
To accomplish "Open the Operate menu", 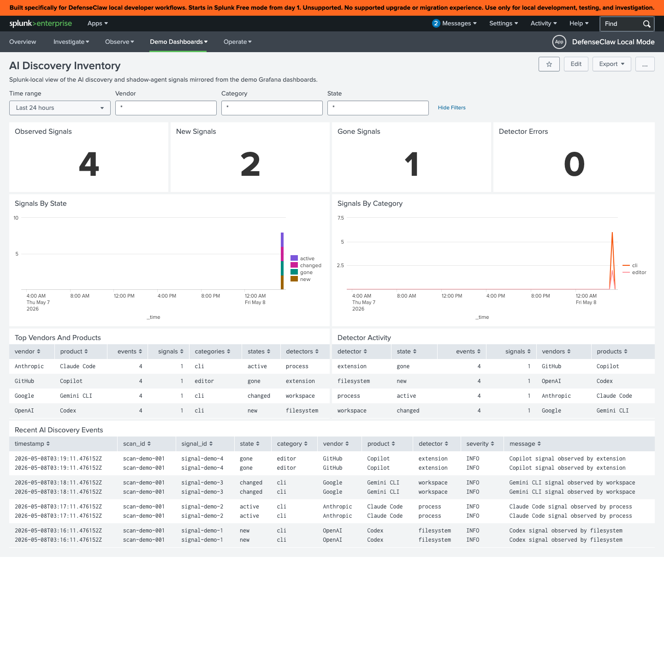I will [237, 42].
